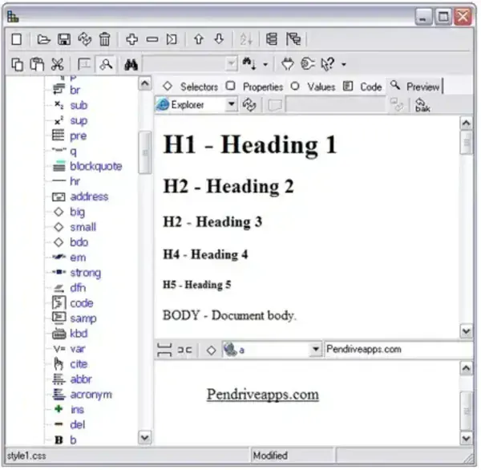Open the Explorer browser dropdown
Viewport: 481px width, 470px height.
tap(232, 105)
